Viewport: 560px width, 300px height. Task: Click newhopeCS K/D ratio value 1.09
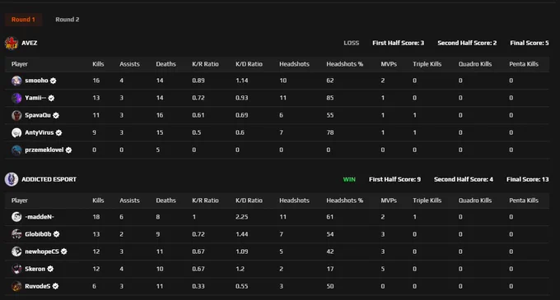(242, 252)
